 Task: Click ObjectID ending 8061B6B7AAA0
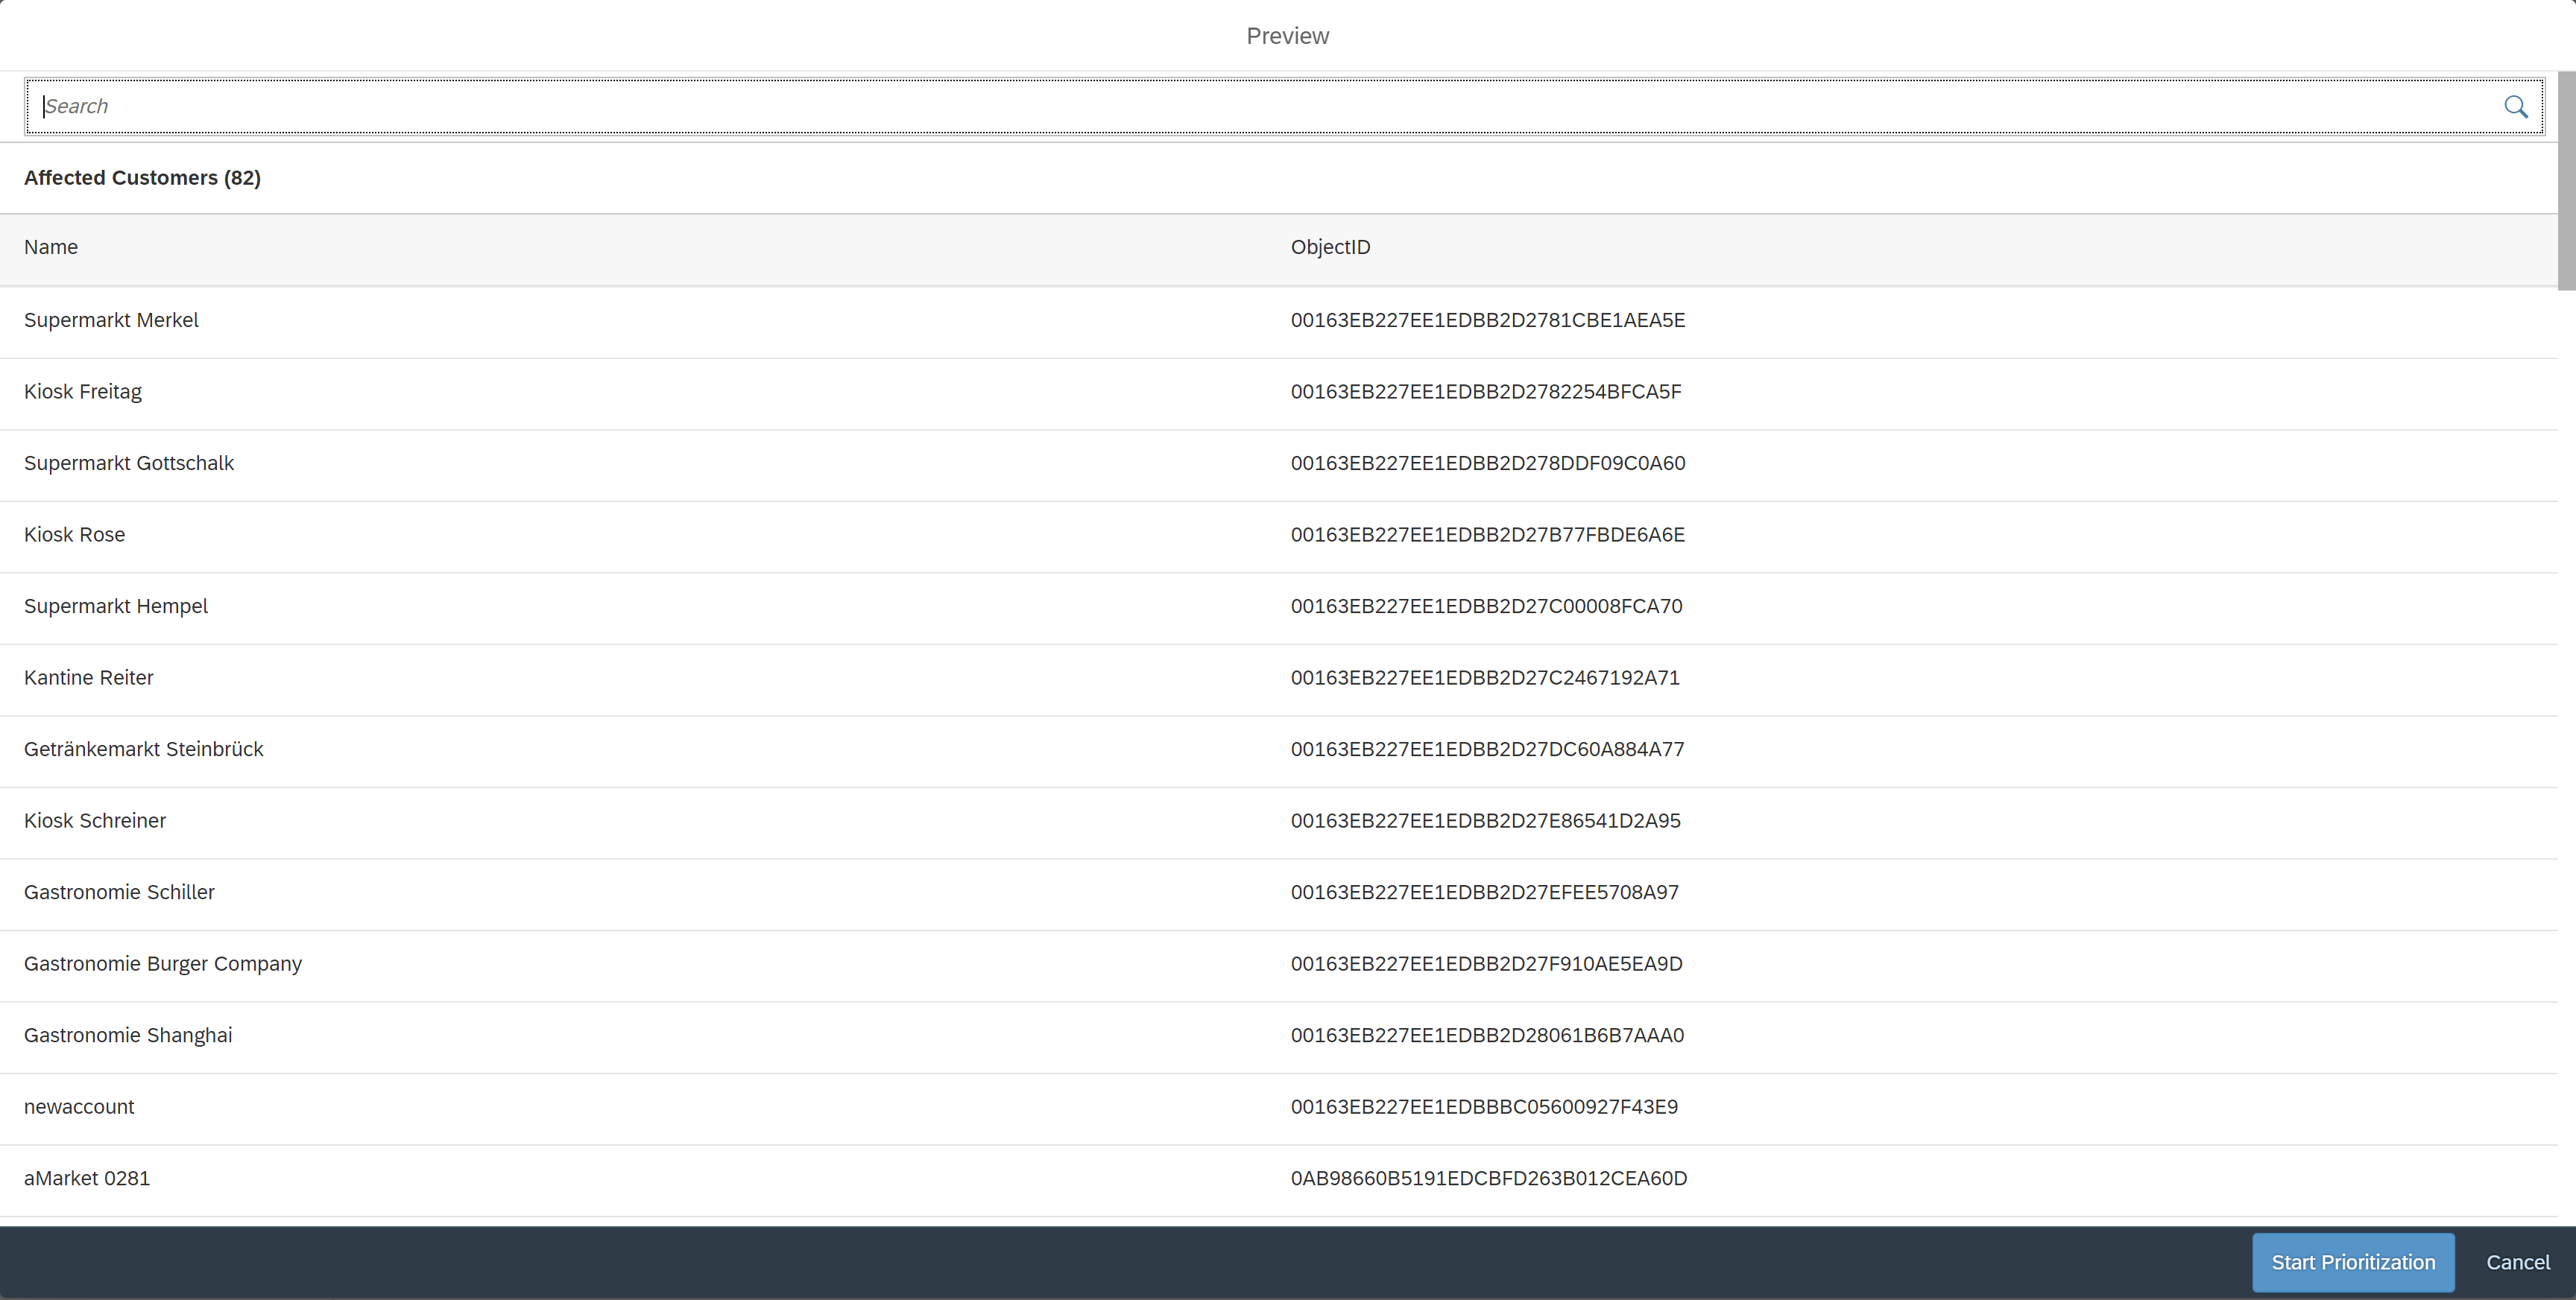(1487, 1036)
